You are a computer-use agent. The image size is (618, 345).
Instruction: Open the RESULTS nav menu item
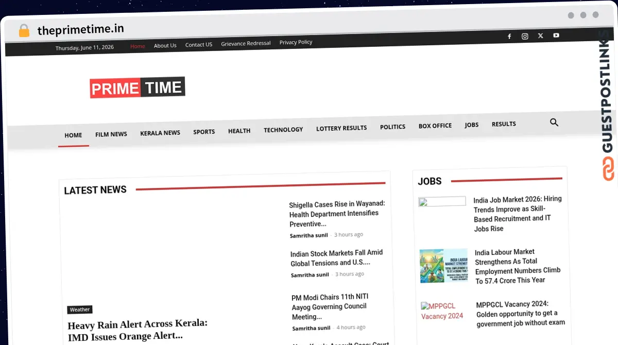coord(504,124)
